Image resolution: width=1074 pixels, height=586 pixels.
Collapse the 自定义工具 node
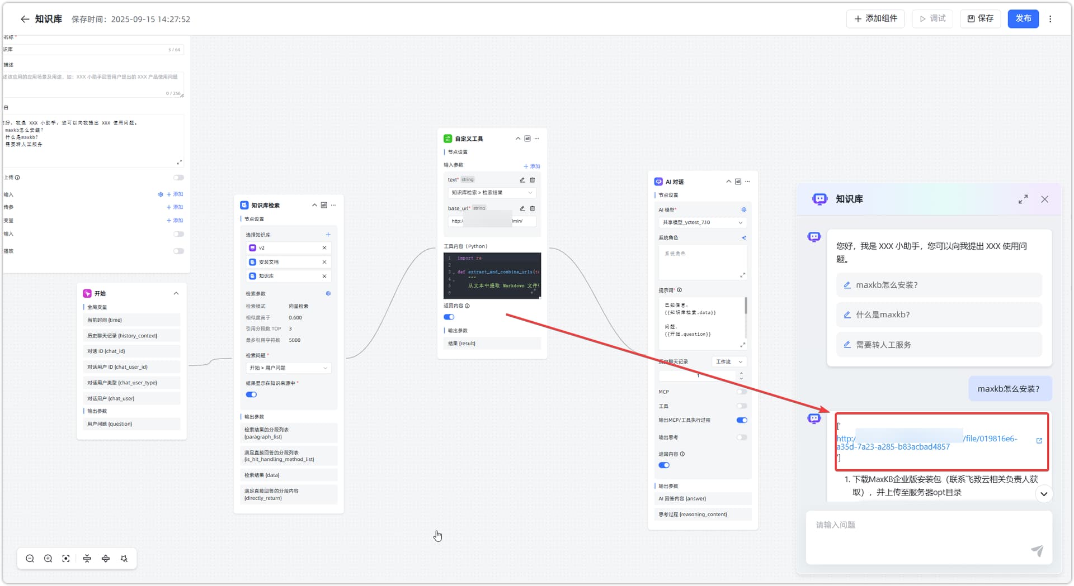(x=518, y=139)
